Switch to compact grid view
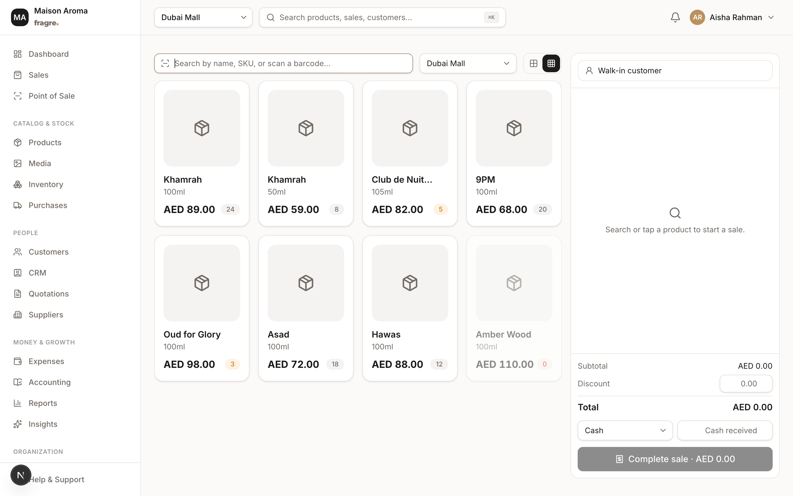Viewport: 793px width, 496px height. (551, 63)
